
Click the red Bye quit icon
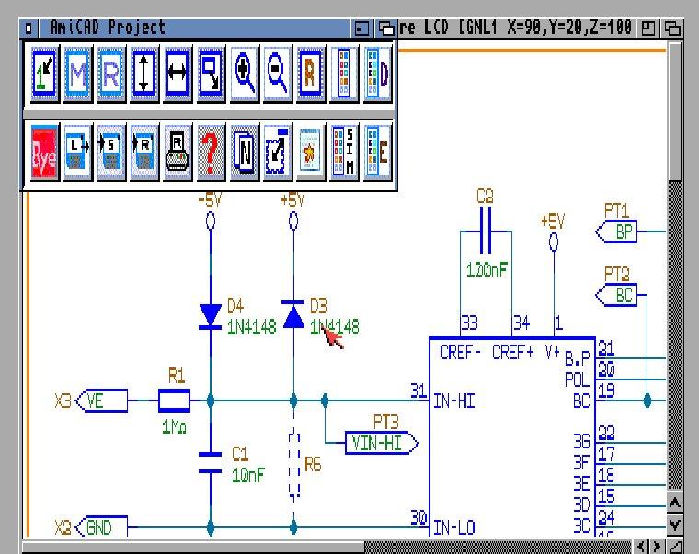coord(44,150)
